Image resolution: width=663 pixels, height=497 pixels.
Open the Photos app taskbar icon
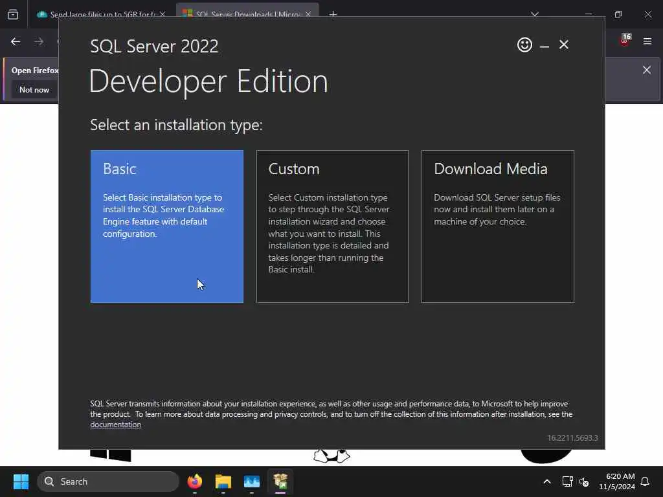[x=252, y=481]
